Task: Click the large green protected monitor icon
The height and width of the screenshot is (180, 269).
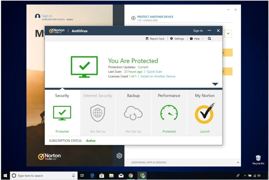Action: pyautogui.click(x=84, y=67)
